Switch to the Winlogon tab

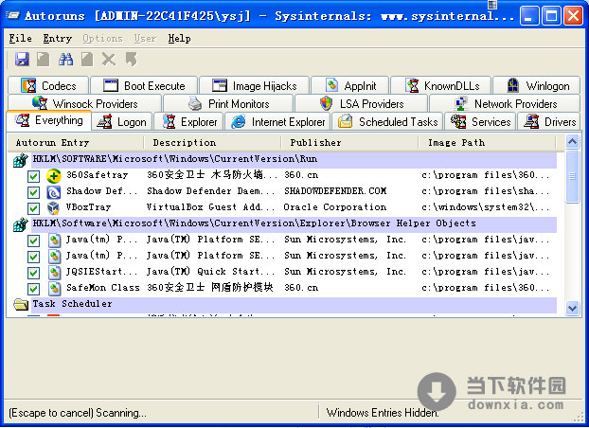pyautogui.click(x=536, y=85)
